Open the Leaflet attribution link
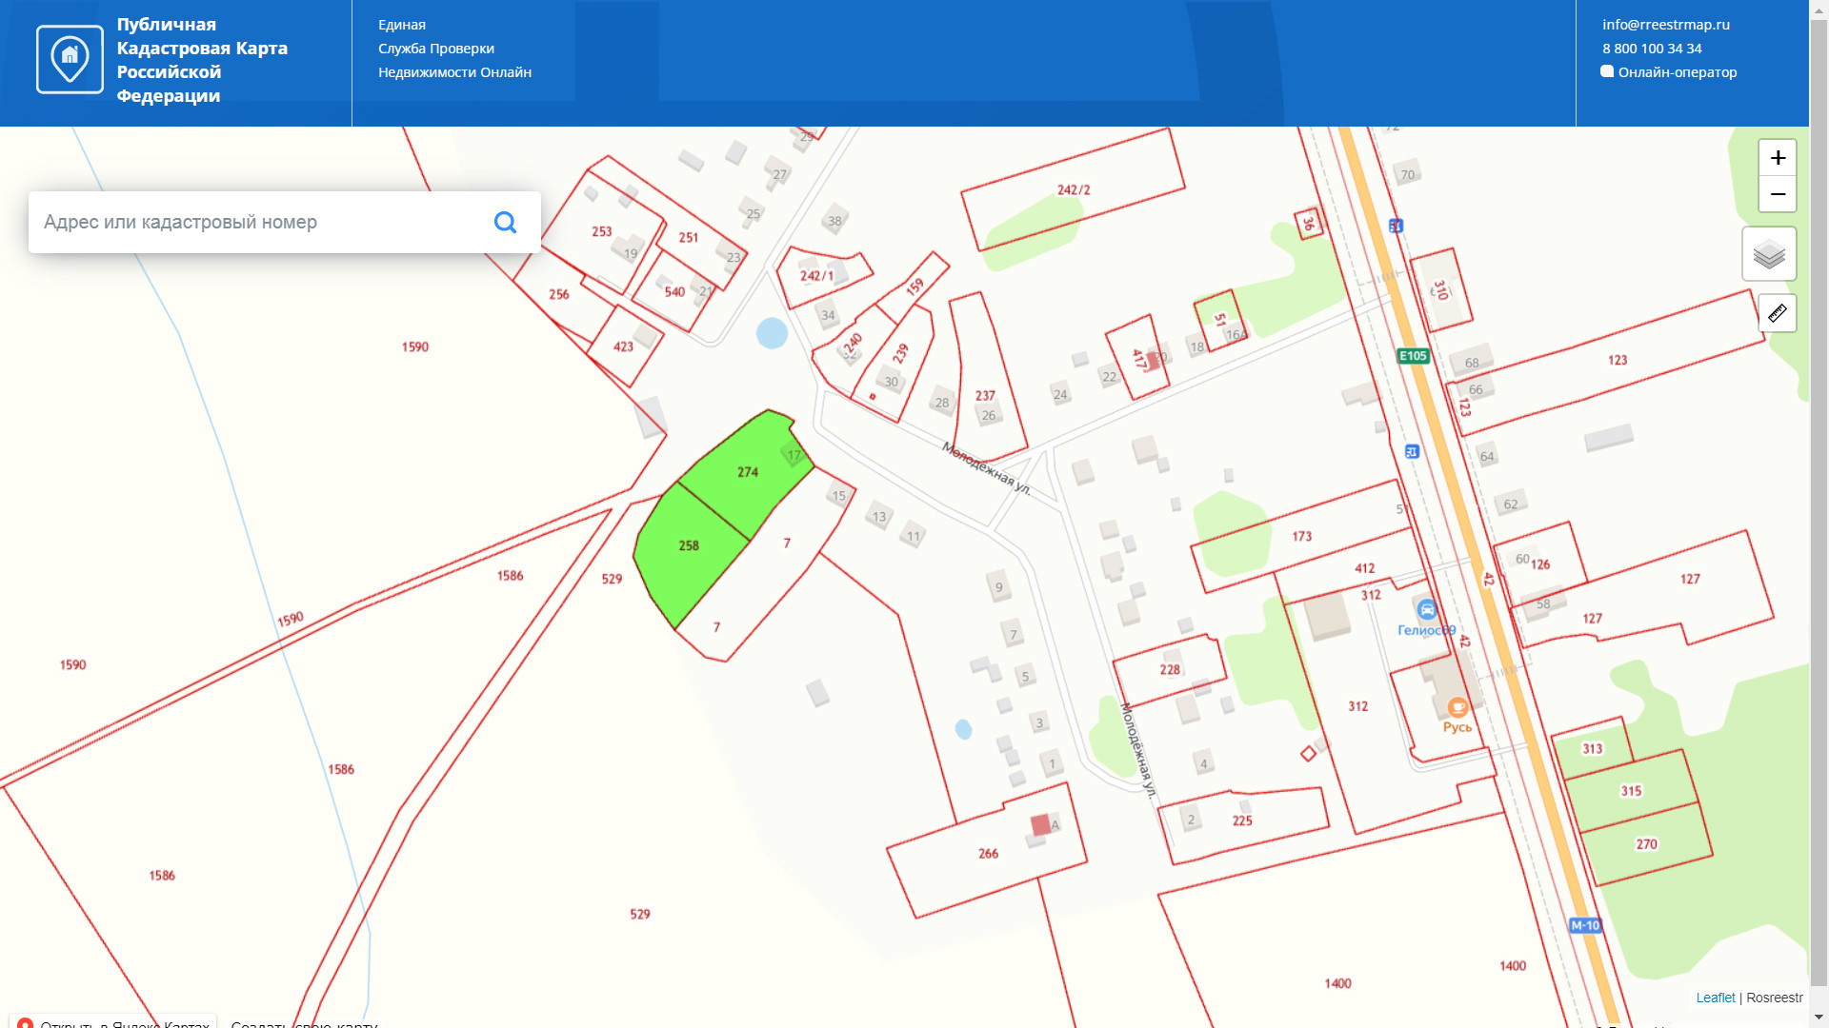This screenshot has height=1028, width=1829. [1715, 998]
